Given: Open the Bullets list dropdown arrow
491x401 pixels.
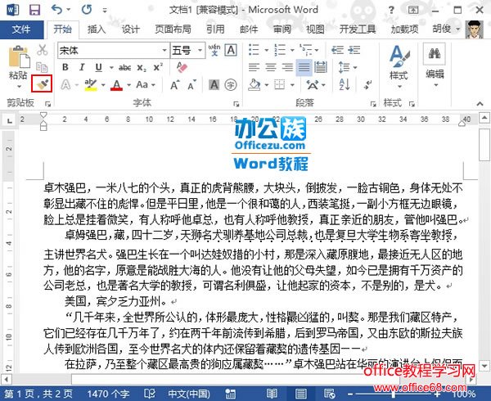Looking at the screenshot, I should pyautogui.click(x=267, y=50).
